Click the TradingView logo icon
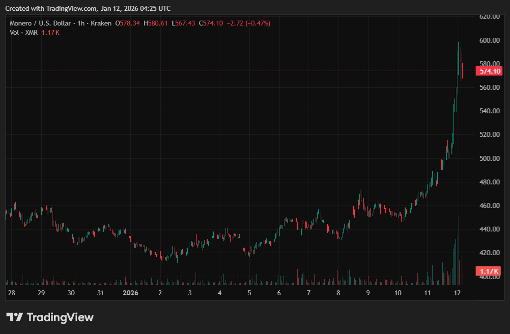 click(15, 317)
